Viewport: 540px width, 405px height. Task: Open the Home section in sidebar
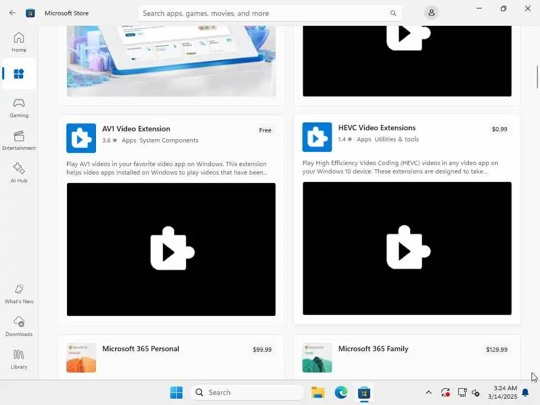[19, 42]
